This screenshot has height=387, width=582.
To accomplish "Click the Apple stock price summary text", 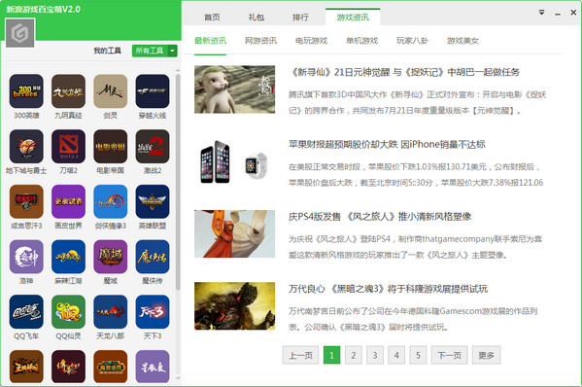I will coord(416,175).
